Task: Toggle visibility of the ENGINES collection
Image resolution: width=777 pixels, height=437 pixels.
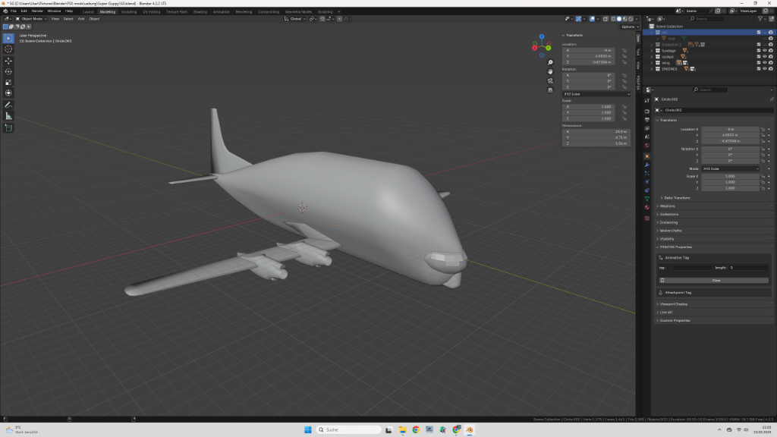Action: [764, 69]
